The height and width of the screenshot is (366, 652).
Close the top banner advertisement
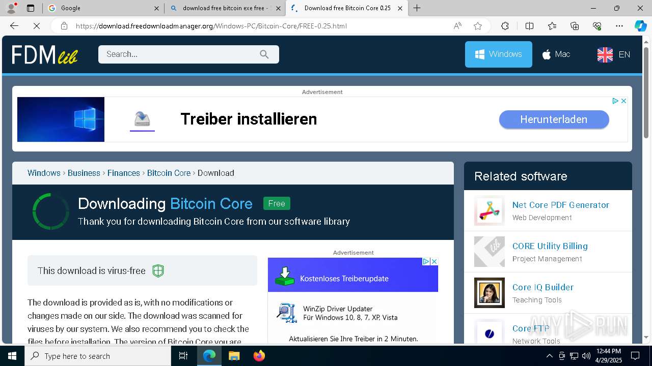click(x=623, y=101)
